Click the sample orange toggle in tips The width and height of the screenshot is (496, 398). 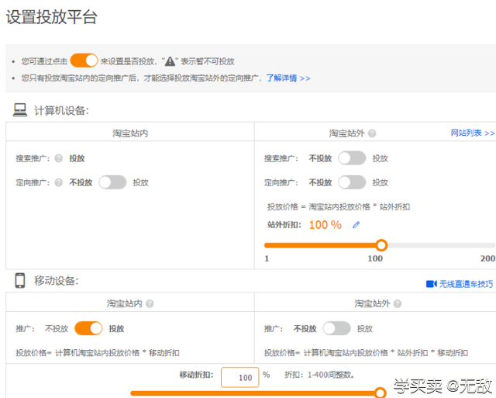[84, 61]
